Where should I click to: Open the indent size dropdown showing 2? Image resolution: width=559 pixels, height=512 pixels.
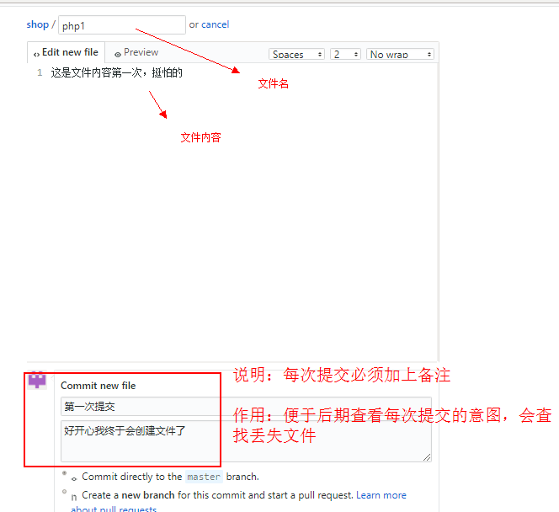(345, 54)
